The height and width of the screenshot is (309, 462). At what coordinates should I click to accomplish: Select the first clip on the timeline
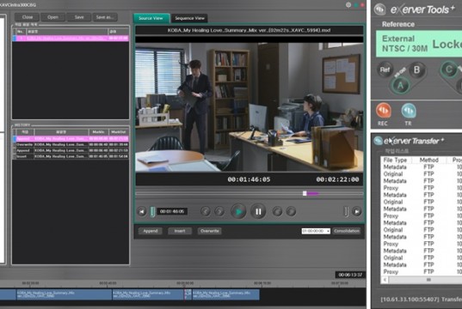[8, 294]
